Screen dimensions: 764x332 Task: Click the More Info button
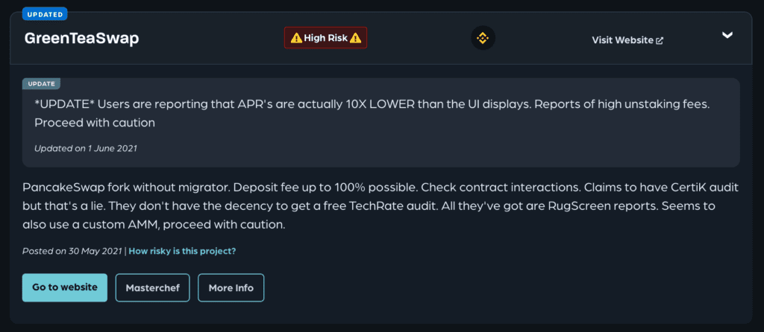[231, 288]
